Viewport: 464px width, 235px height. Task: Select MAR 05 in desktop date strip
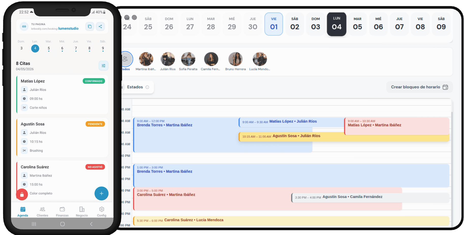[x=357, y=24]
